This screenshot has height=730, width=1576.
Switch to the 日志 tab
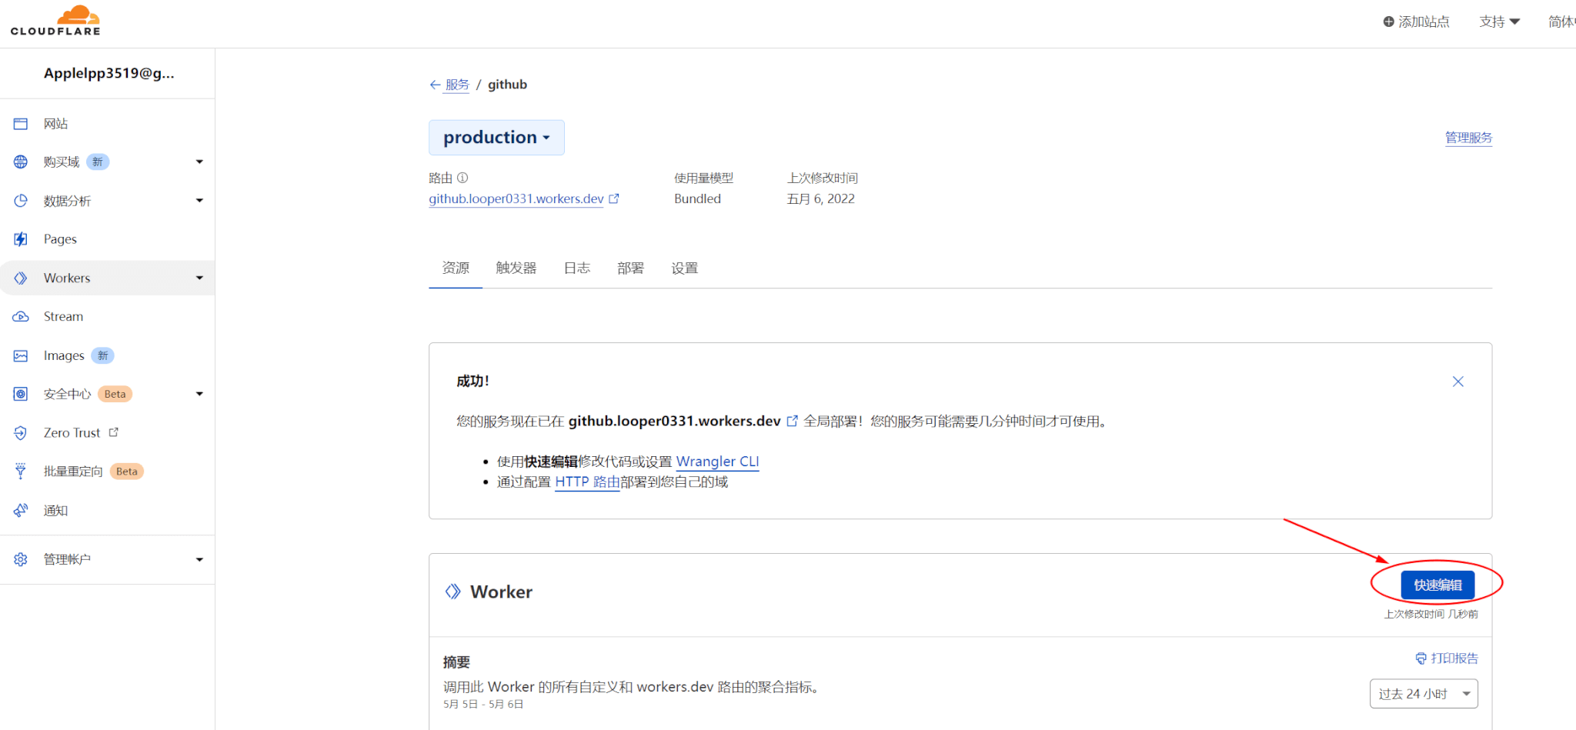point(576,268)
